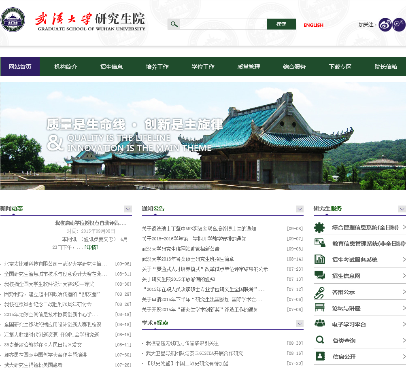Click the campus banner image
Image resolution: width=406 pixels, height=369 pixels.
(x=203, y=136)
